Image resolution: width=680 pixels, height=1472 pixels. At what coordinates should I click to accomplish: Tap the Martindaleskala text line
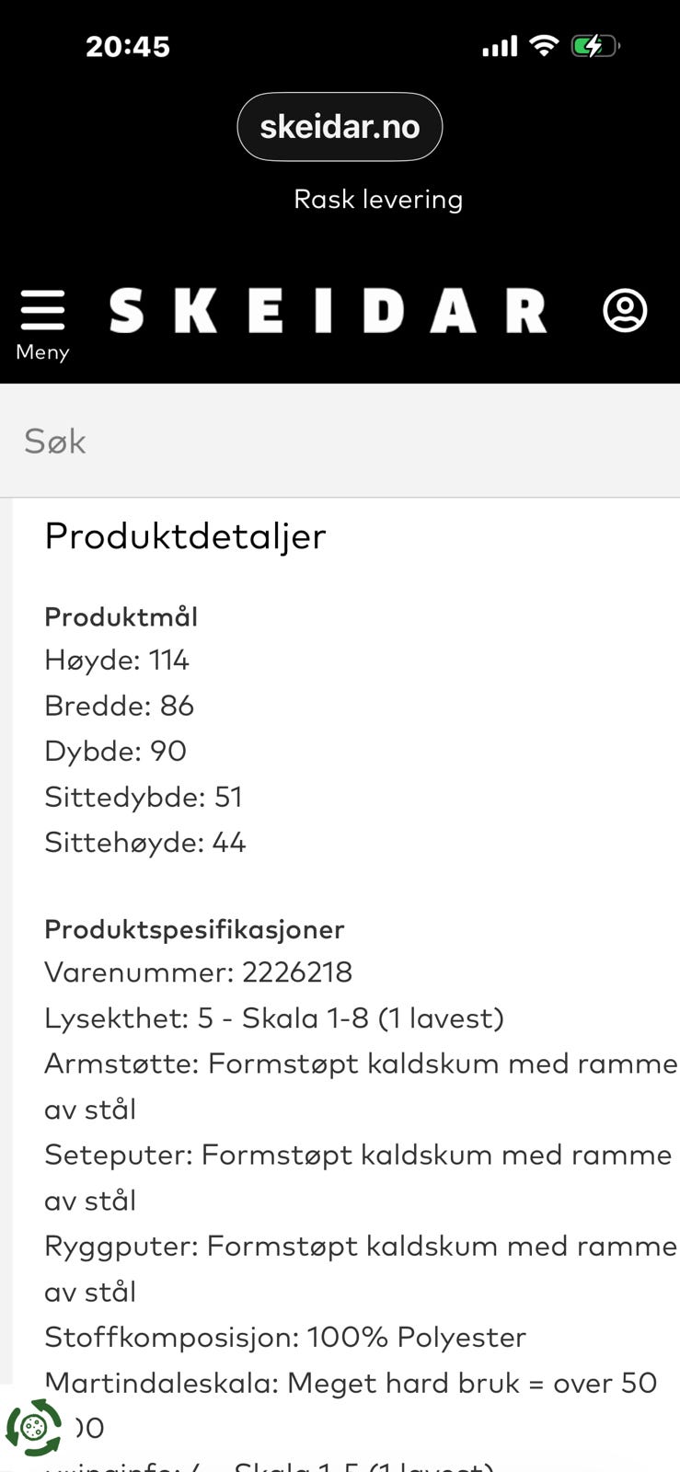point(350,1383)
